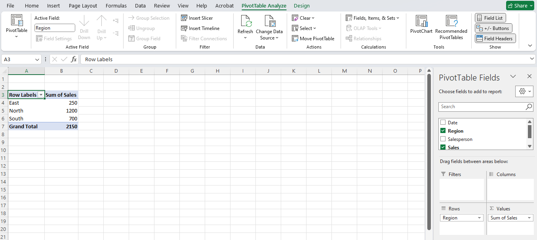Toggle the Field List button
Screen dimensions: 537x240
[490, 18]
